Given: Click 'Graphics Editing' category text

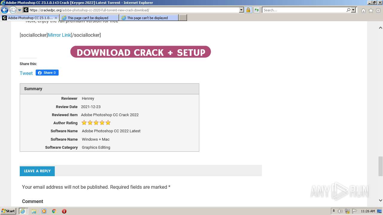Looking at the screenshot, I should click(96, 148).
